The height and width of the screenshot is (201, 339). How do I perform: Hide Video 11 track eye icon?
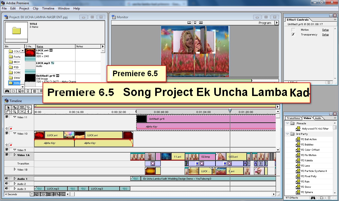tap(7, 117)
